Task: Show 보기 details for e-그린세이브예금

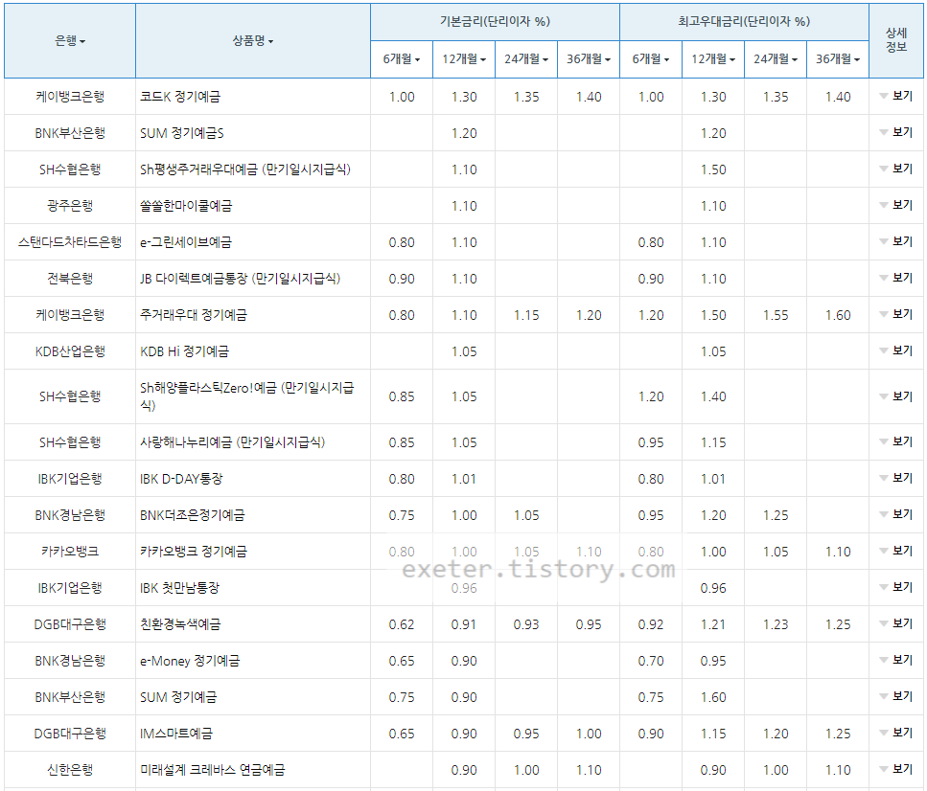Action: tap(896, 241)
